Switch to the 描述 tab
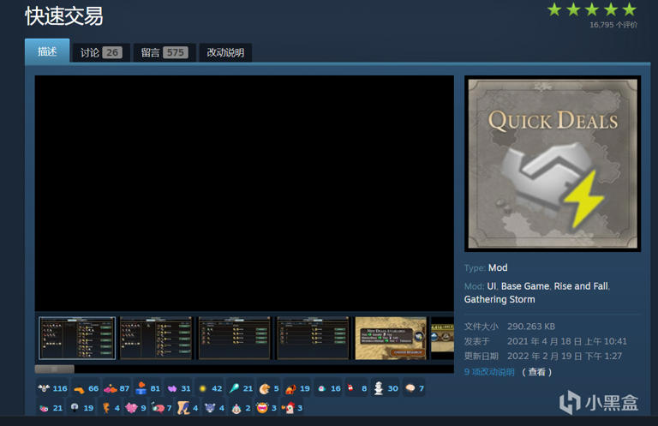Screen dimensions: 658x426 (x=47, y=51)
